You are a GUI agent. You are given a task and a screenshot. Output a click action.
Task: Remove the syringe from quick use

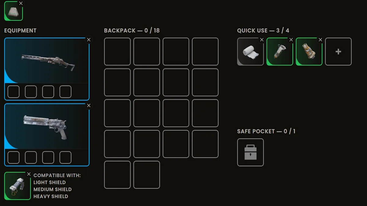click(291, 40)
